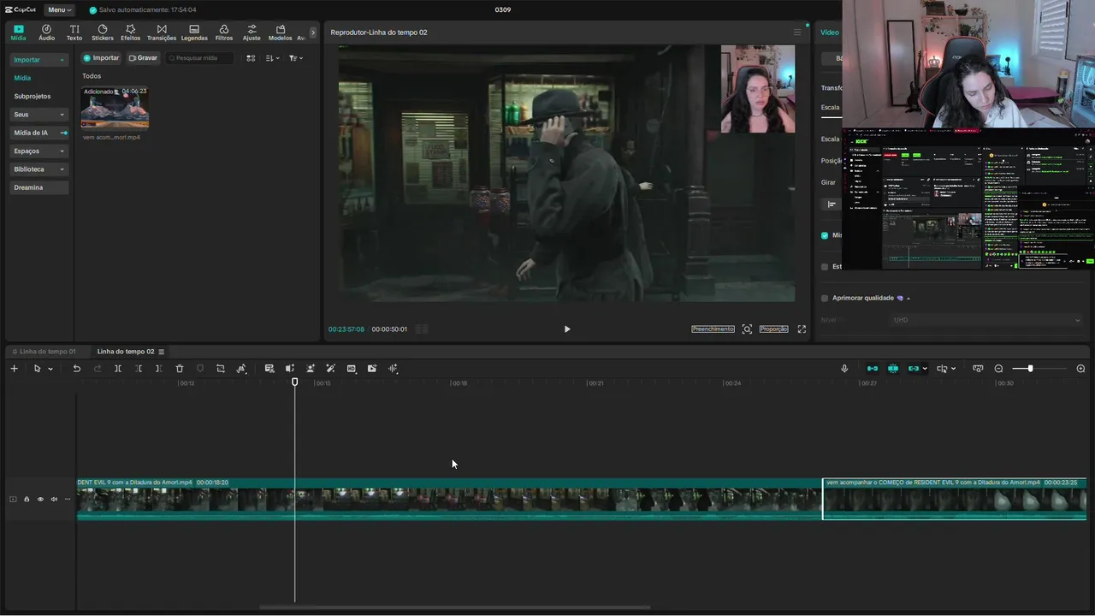Toggle clip linkage in timeline toolbar
This screenshot has width=1095, height=616.
[x=914, y=369]
